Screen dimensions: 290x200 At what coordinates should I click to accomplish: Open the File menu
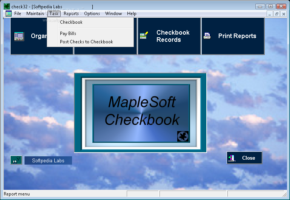[18, 14]
